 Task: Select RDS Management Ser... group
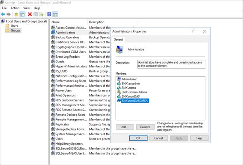coord(71,105)
